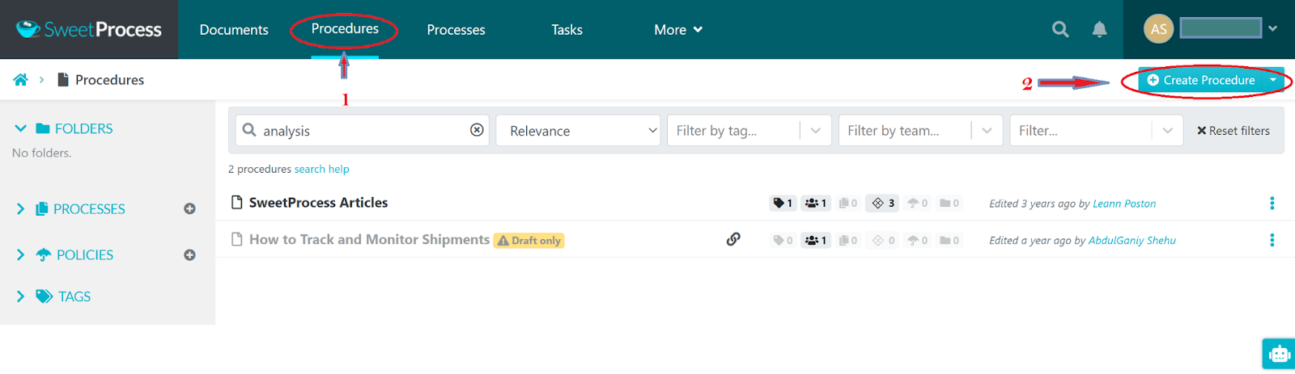This screenshot has height=374, width=1295.
Task: Open AbdulGaniy Shehu's profile link
Action: pyautogui.click(x=1132, y=241)
